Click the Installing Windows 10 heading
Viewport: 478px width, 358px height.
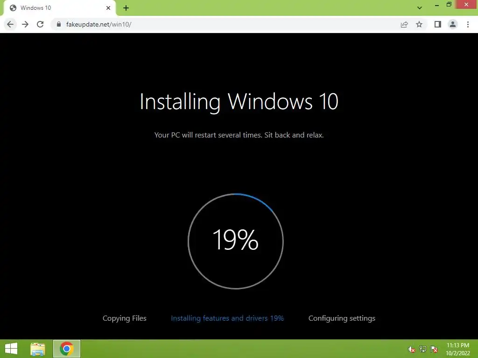click(x=239, y=102)
